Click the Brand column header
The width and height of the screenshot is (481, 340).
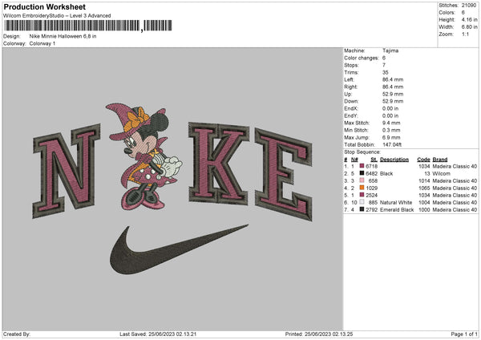click(x=440, y=160)
